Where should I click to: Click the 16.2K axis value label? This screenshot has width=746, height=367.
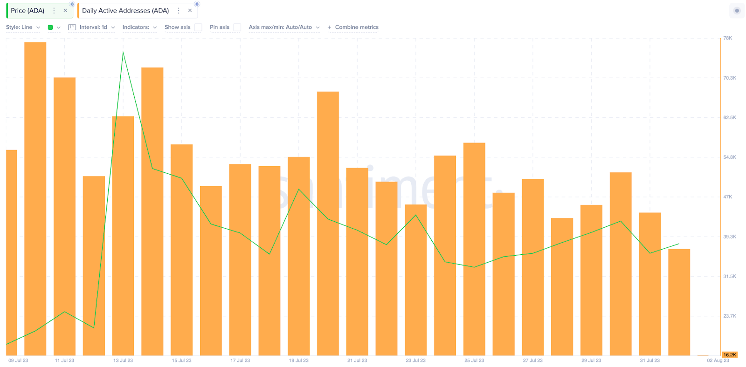(730, 355)
